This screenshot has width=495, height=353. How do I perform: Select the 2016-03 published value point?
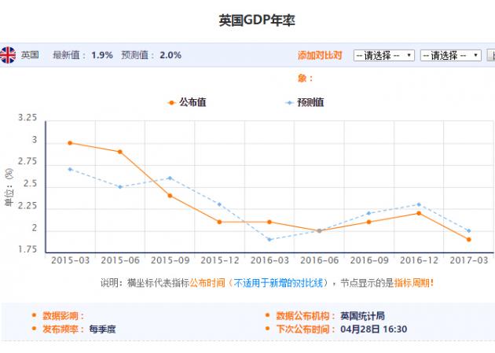click(x=269, y=222)
